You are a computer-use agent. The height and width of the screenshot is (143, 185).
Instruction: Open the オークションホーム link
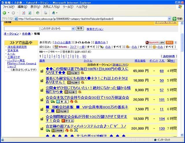(166, 22)
